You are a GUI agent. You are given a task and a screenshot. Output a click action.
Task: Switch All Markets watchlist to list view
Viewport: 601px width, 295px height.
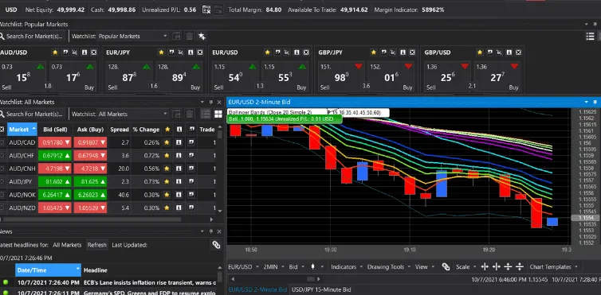[x=206, y=114]
